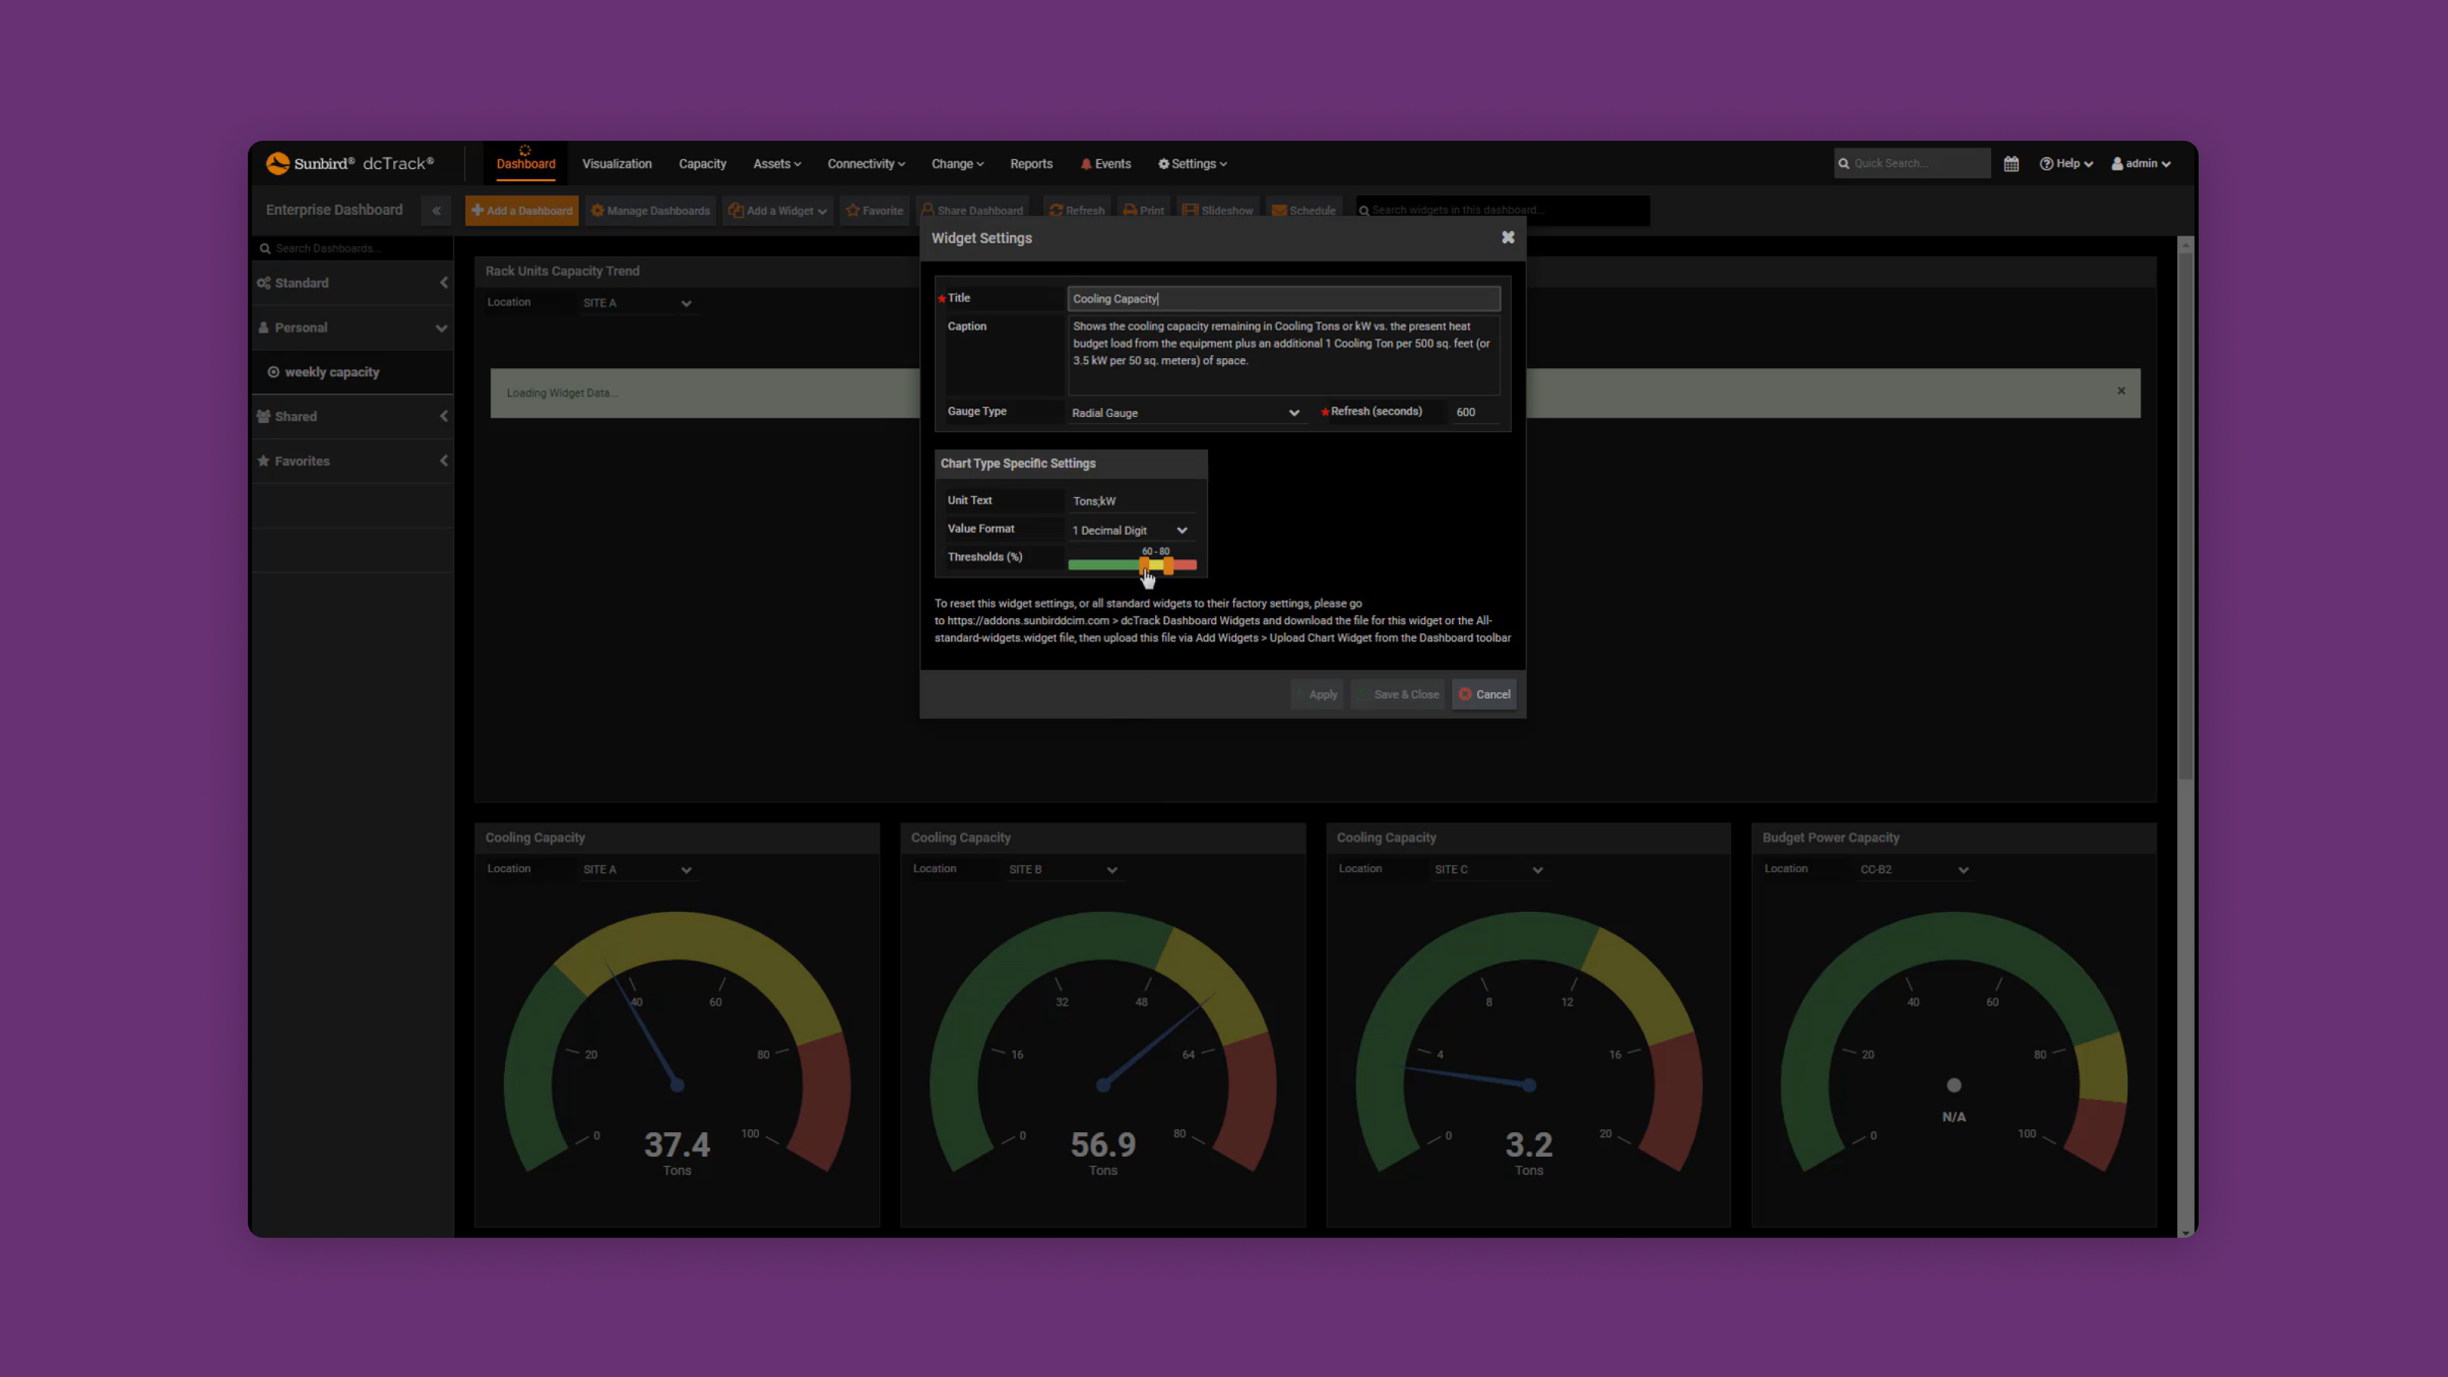Switch to the Visualization tab
This screenshot has width=2448, height=1377.
coord(617,162)
